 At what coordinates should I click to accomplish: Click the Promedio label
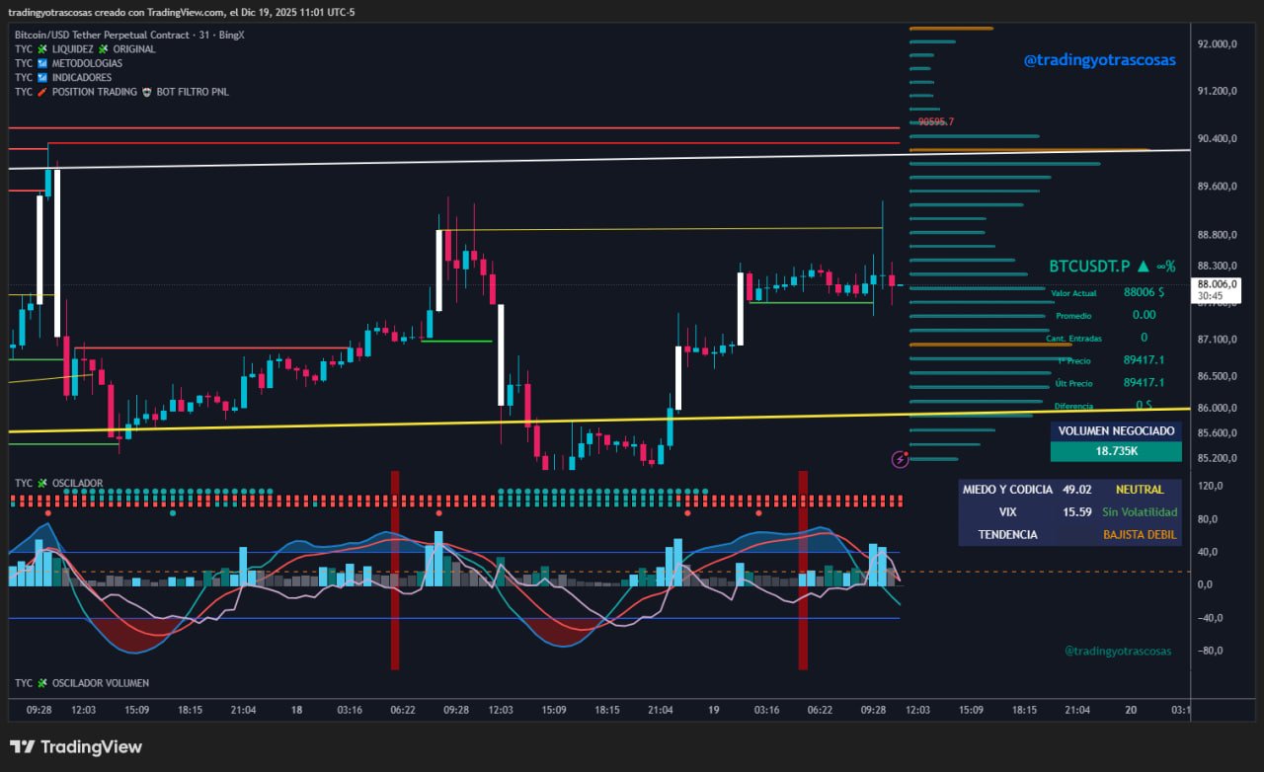1073,316
